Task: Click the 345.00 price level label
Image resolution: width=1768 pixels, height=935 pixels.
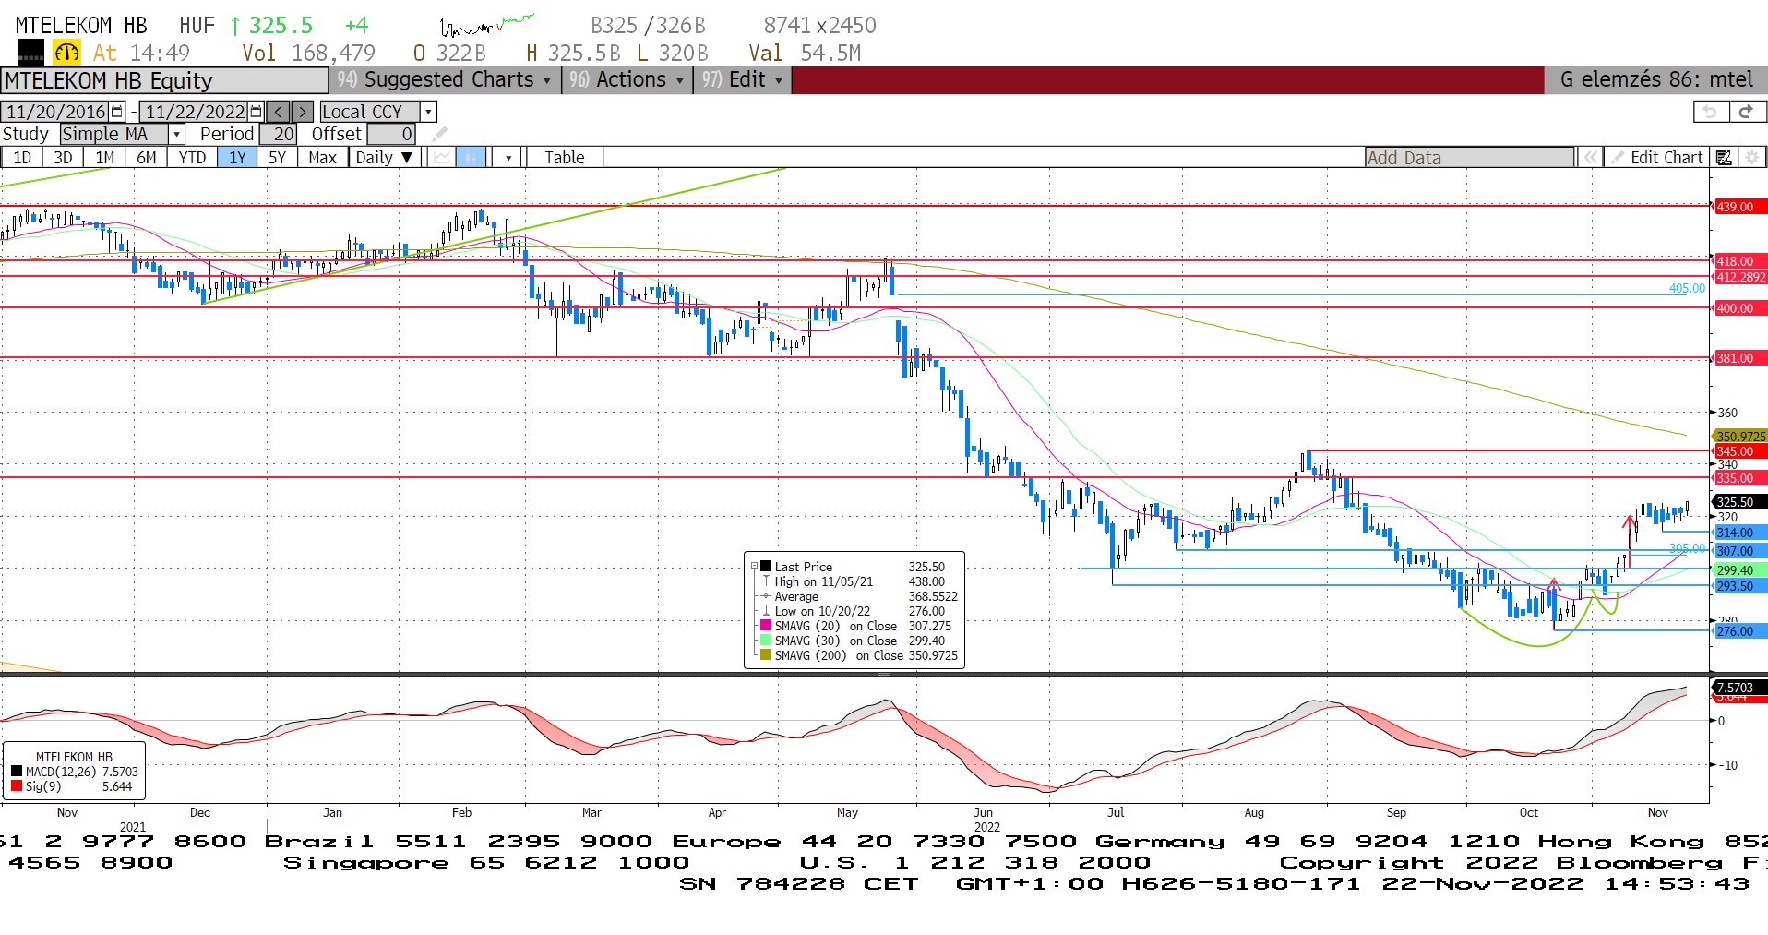Action: tap(1738, 451)
